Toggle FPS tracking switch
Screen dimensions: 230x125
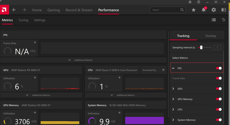(x=218, y=68)
